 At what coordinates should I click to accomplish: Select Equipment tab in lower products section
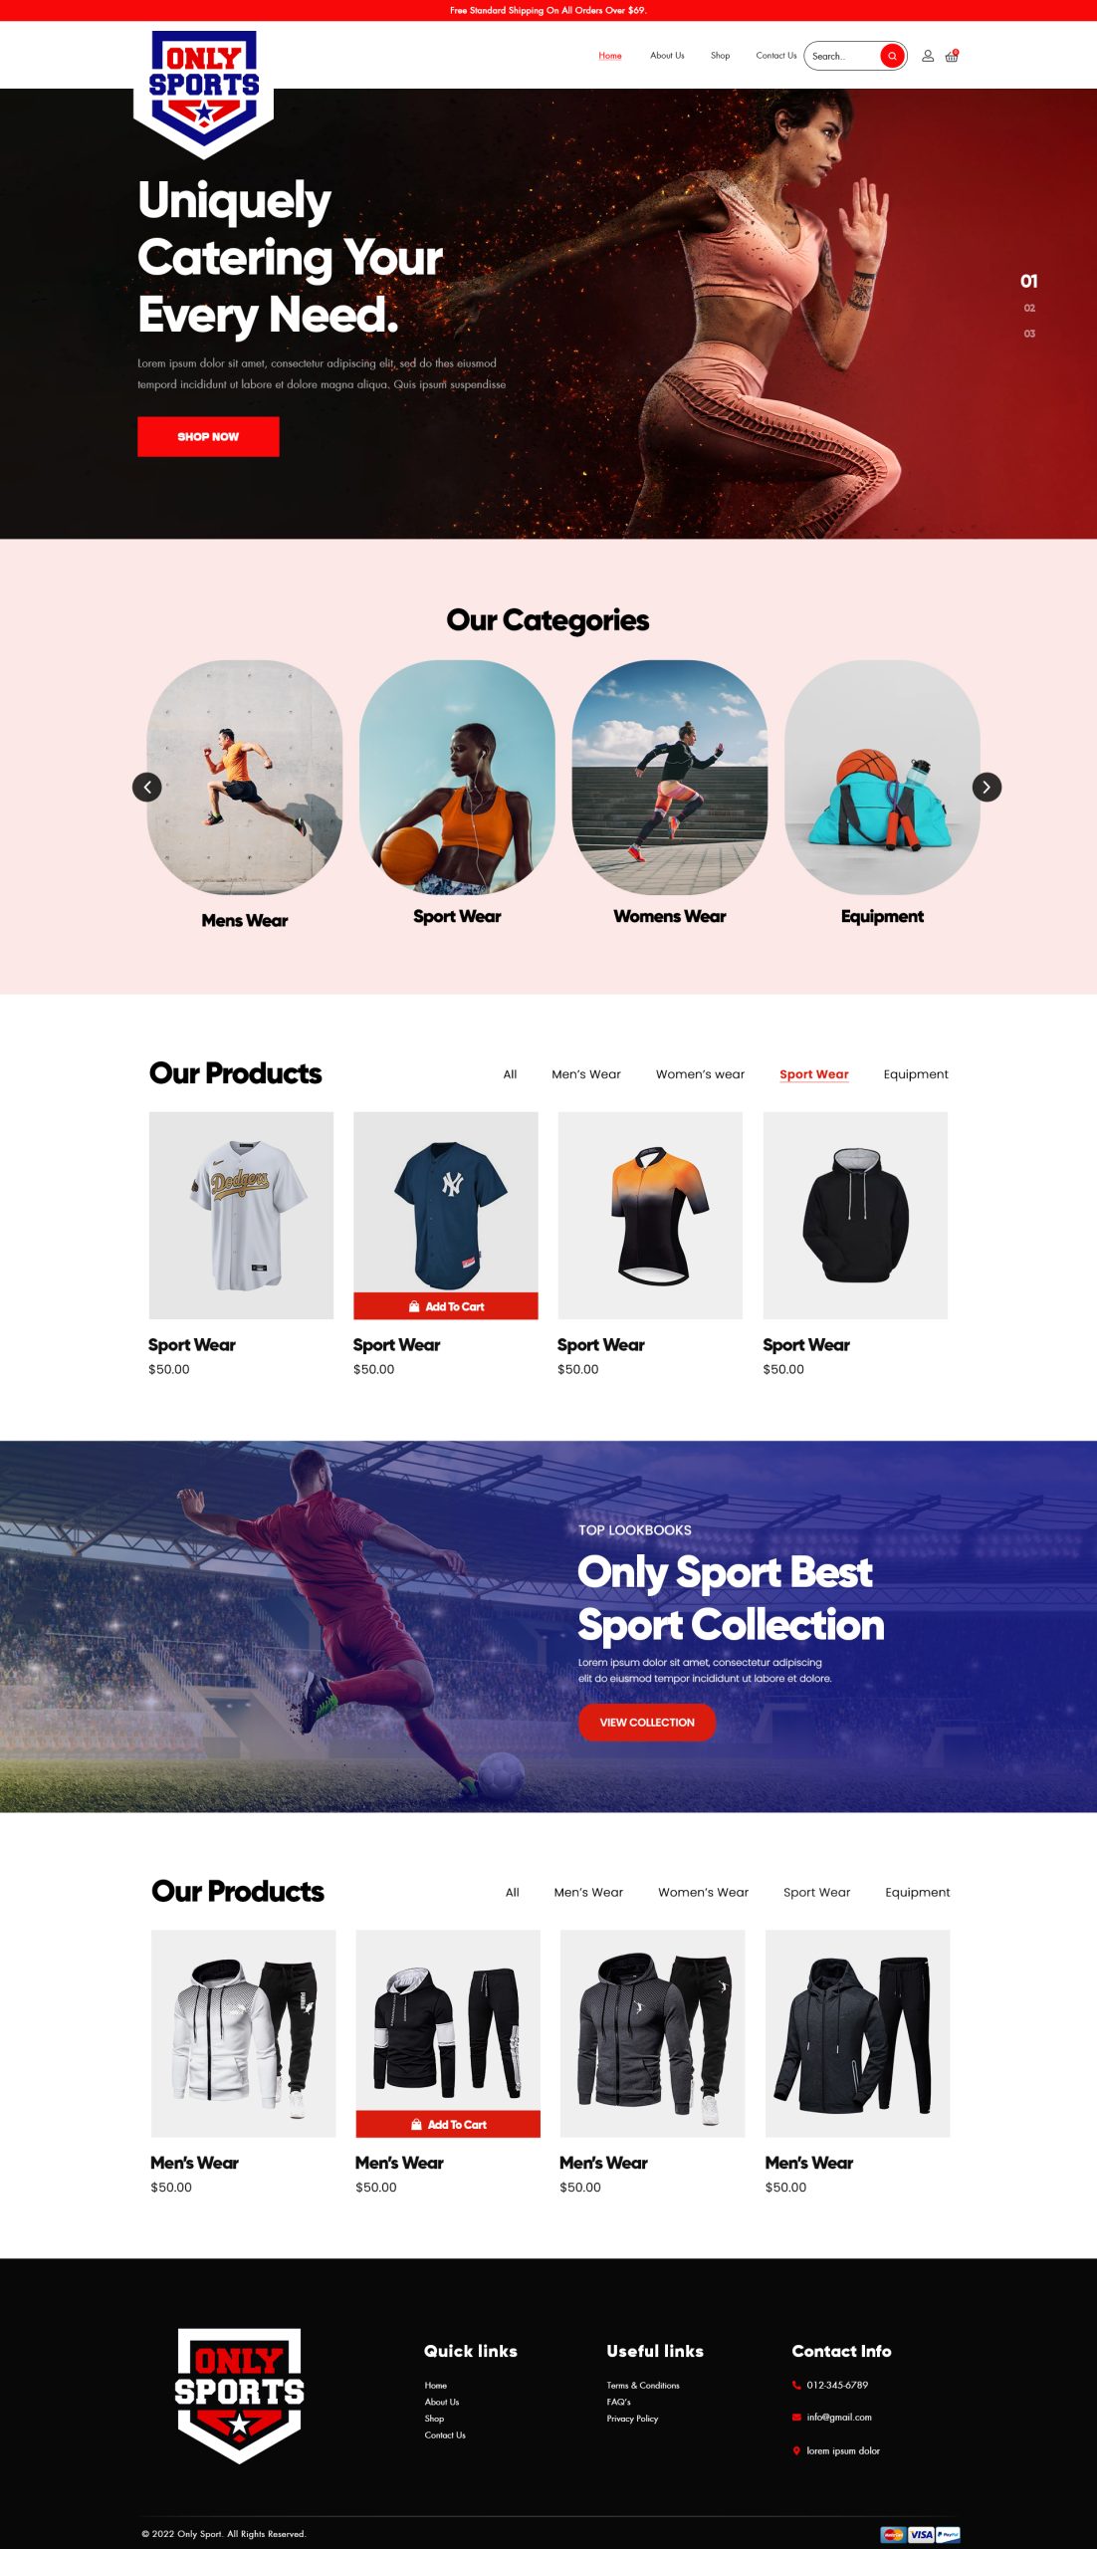pos(918,1892)
